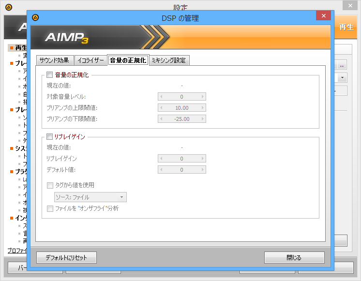The height and width of the screenshot is (281, 361).
Task: Decrease デフォルト値 with left arrow
Action: coord(161,170)
